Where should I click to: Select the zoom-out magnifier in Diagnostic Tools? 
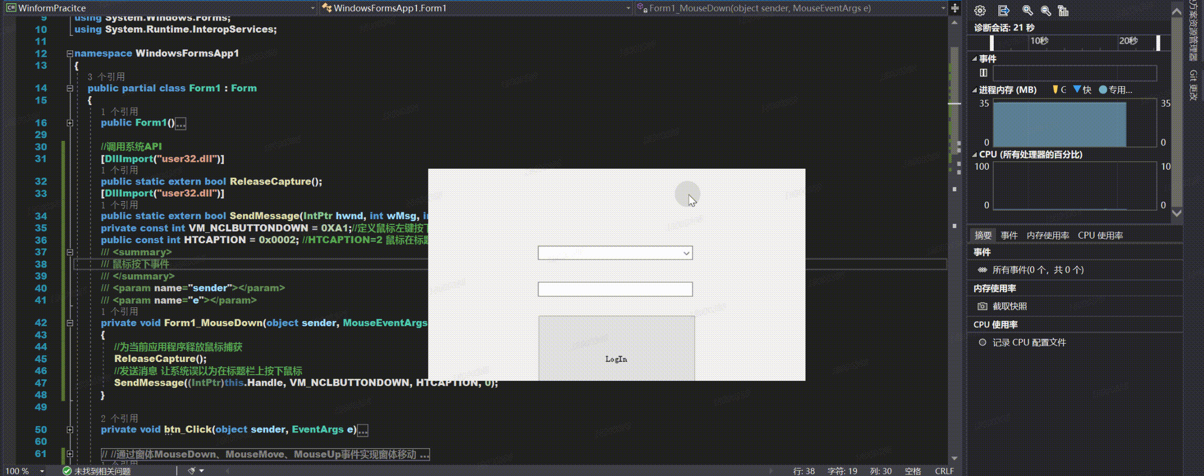click(x=1046, y=11)
